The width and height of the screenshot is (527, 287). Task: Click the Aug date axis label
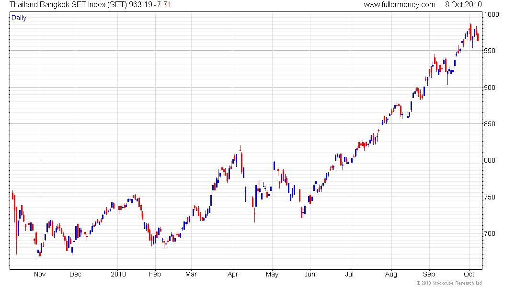pyautogui.click(x=391, y=274)
